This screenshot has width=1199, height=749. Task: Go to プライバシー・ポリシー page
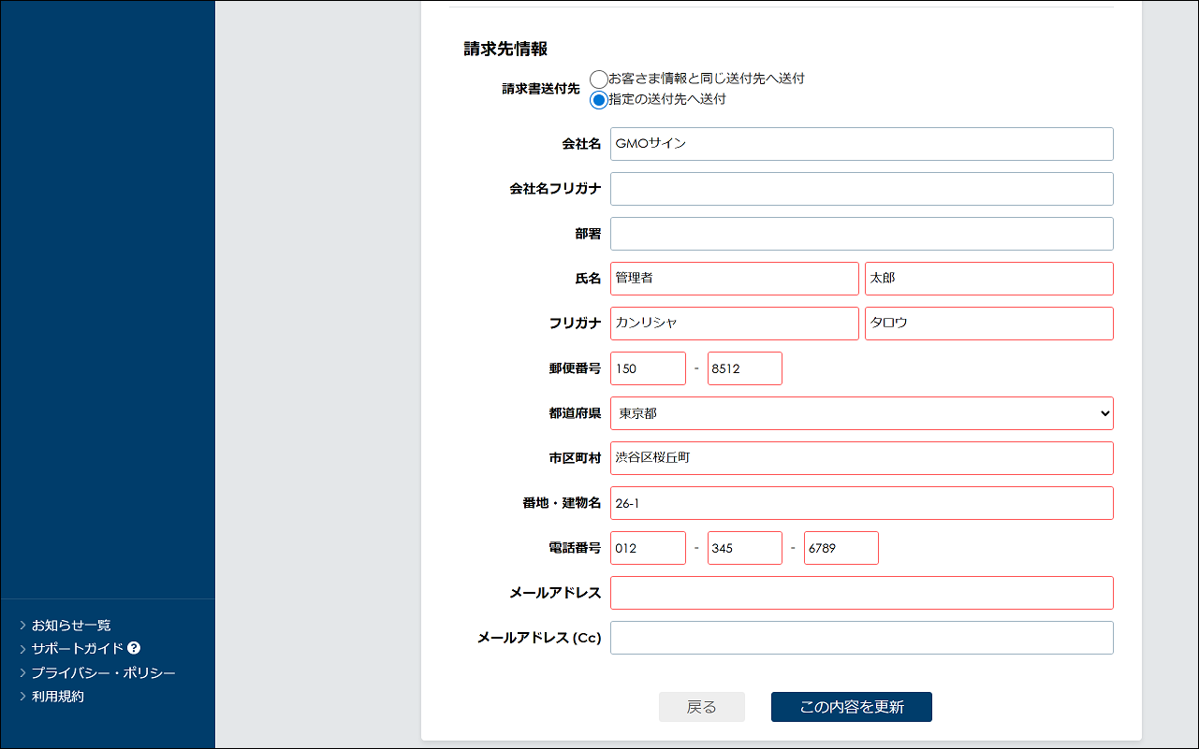click(x=103, y=673)
